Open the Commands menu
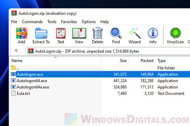The width and height of the screenshot is (190, 126). (x=32, y=22)
